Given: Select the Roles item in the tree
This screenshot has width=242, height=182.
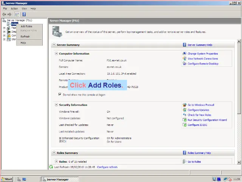Looking at the screenshot, I should tap(14, 24).
